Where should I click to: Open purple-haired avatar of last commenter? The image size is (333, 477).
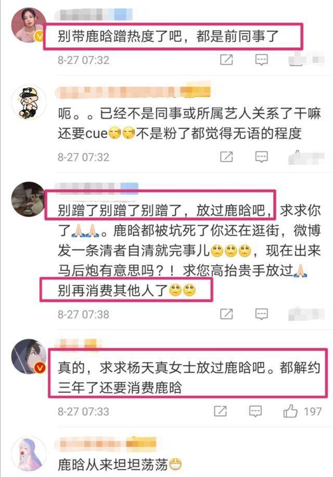(28, 453)
